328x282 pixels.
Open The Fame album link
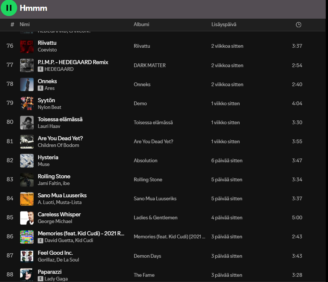click(x=144, y=275)
